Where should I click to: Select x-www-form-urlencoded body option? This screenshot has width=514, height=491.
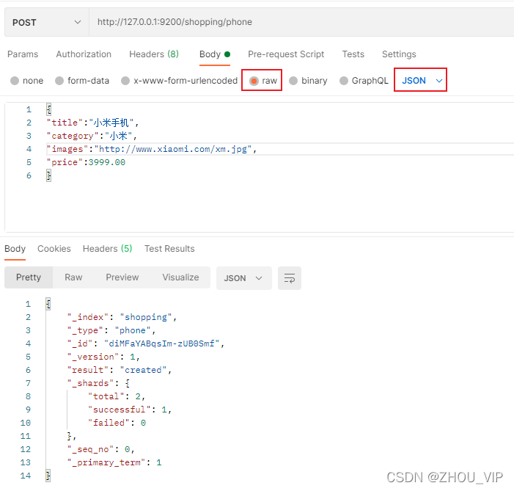[x=125, y=81]
